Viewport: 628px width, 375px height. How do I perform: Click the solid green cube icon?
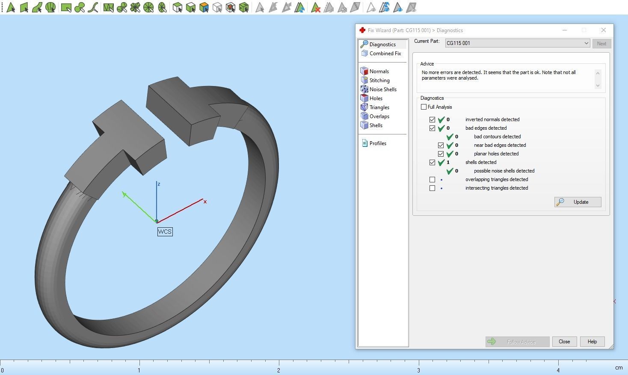click(x=244, y=7)
